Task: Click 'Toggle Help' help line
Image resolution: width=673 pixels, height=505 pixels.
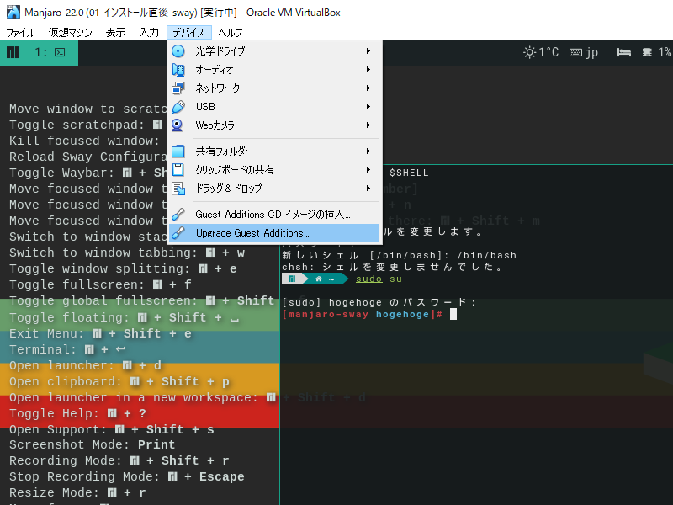Action: pyautogui.click(x=77, y=413)
